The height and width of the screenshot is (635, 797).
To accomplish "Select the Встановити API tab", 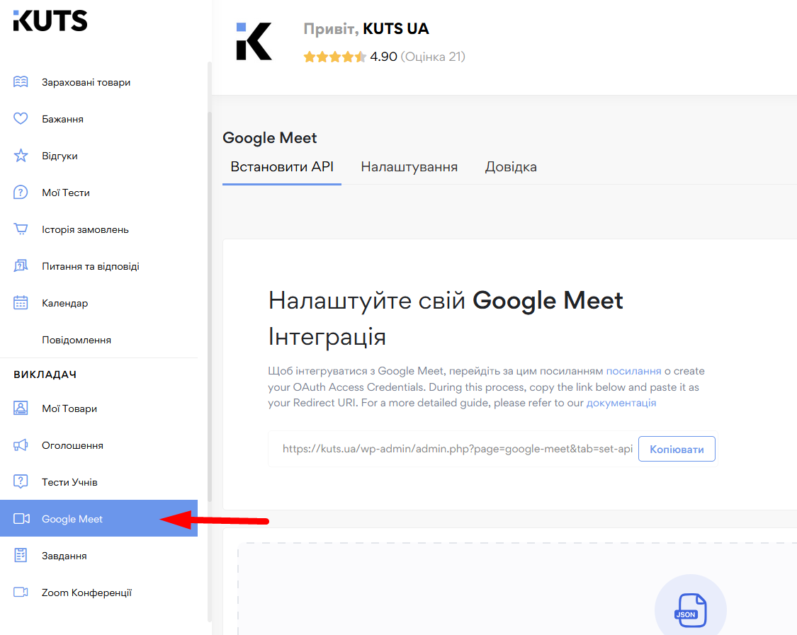I will 282,167.
